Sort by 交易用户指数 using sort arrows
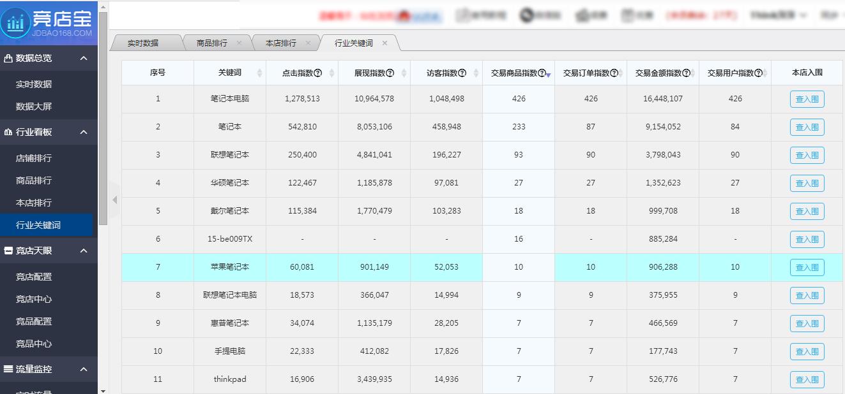The height and width of the screenshot is (394, 845). click(765, 73)
